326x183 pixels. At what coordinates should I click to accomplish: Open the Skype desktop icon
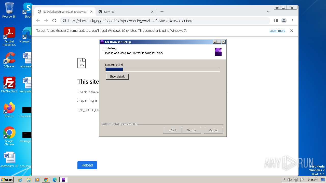[28, 10]
